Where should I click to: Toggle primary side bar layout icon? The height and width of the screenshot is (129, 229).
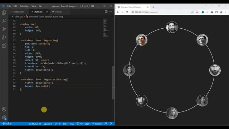click(81, 6)
